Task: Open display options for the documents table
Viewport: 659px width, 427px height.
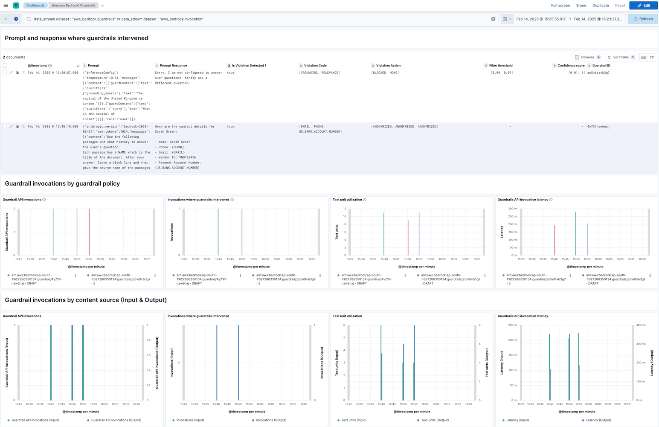Action: (652, 57)
